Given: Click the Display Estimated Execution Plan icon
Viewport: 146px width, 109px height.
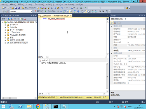Looking at the screenshot, I should (64, 11).
